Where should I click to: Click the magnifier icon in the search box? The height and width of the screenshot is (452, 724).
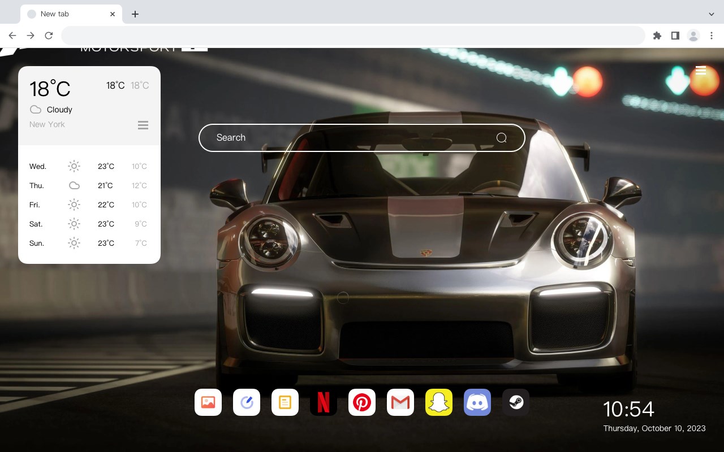502,138
